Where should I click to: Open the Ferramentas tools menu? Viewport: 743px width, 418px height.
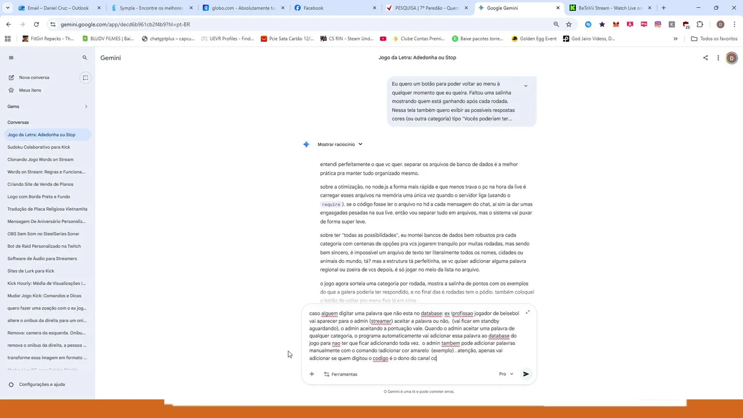341,374
